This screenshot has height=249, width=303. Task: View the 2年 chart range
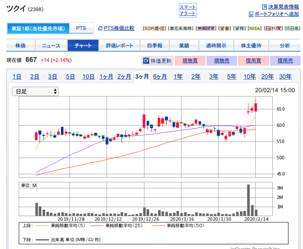point(196,77)
